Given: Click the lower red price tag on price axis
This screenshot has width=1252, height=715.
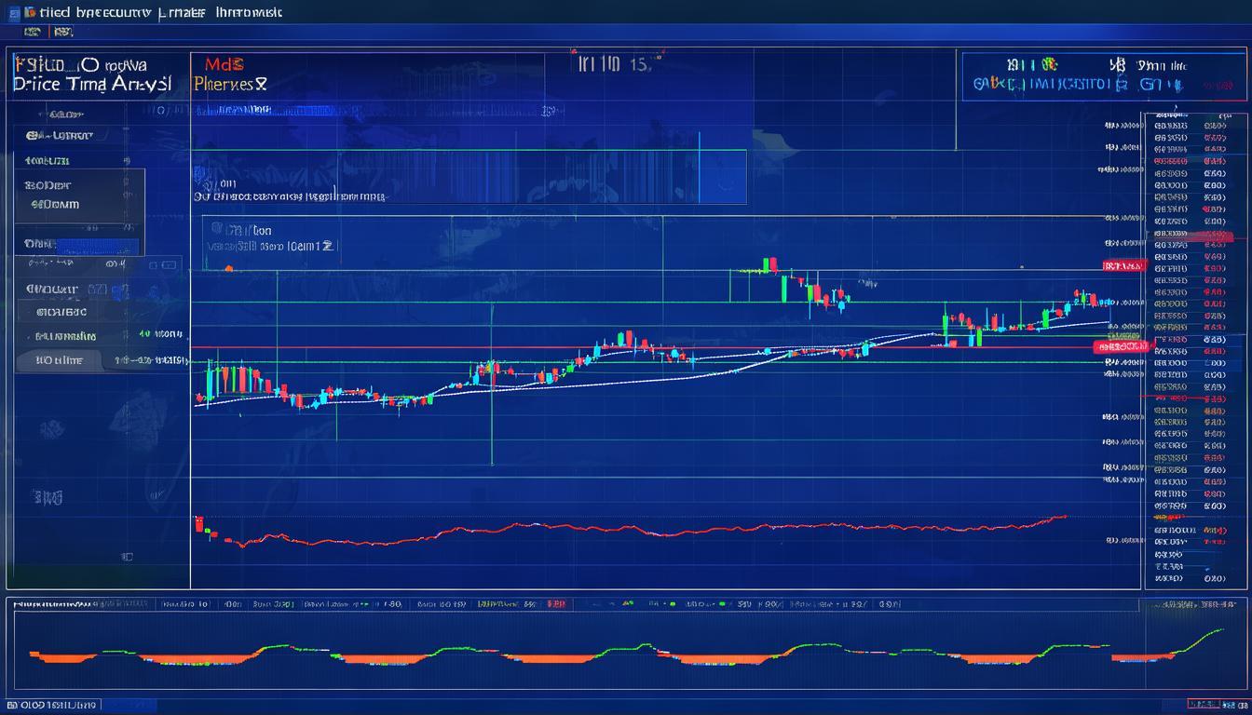Looking at the screenshot, I should click(1121, 346).
